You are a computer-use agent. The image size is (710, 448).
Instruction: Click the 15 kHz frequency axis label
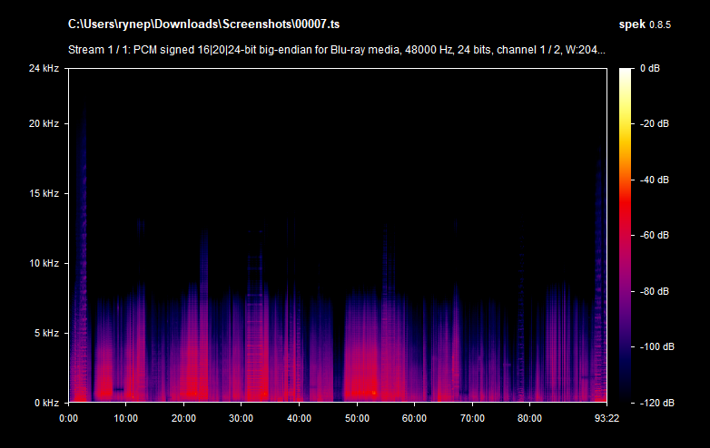click(x=43, y=193)
